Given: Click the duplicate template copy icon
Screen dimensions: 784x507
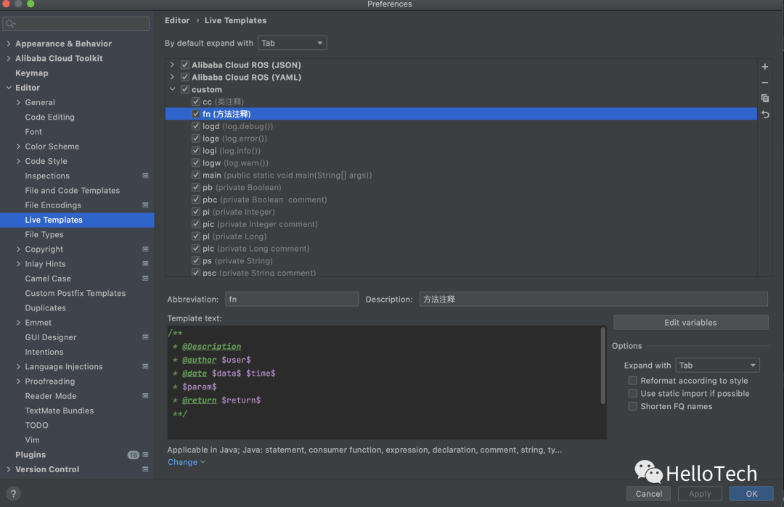Looking at the screenshot, I should click(x=764, y=98).
